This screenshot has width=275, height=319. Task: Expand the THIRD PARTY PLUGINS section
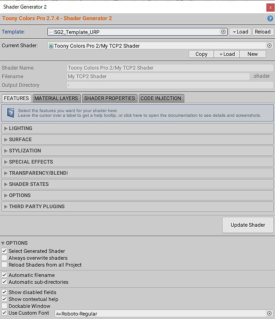point(137,207)
